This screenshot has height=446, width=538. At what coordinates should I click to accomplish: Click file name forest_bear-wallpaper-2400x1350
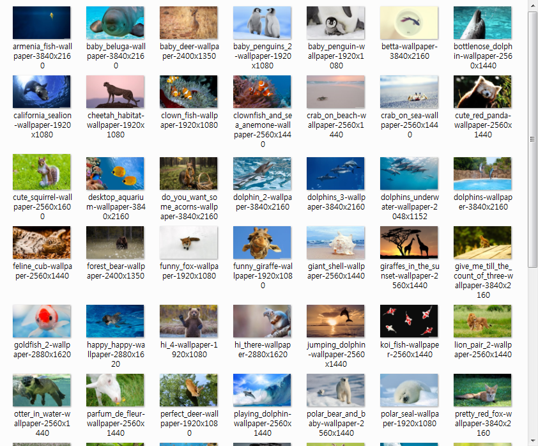coord(116,271)
